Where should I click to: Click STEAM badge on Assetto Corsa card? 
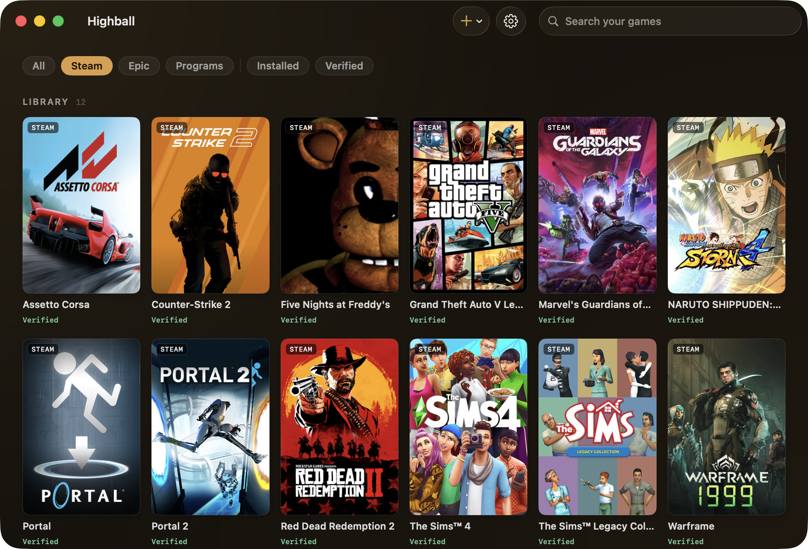(x=43, y=128)
